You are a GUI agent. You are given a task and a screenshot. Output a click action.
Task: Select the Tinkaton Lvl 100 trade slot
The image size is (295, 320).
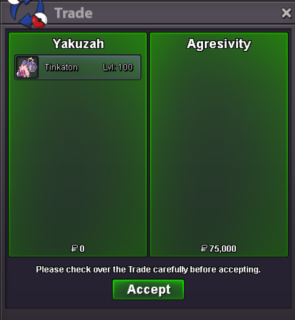point(78,68)
